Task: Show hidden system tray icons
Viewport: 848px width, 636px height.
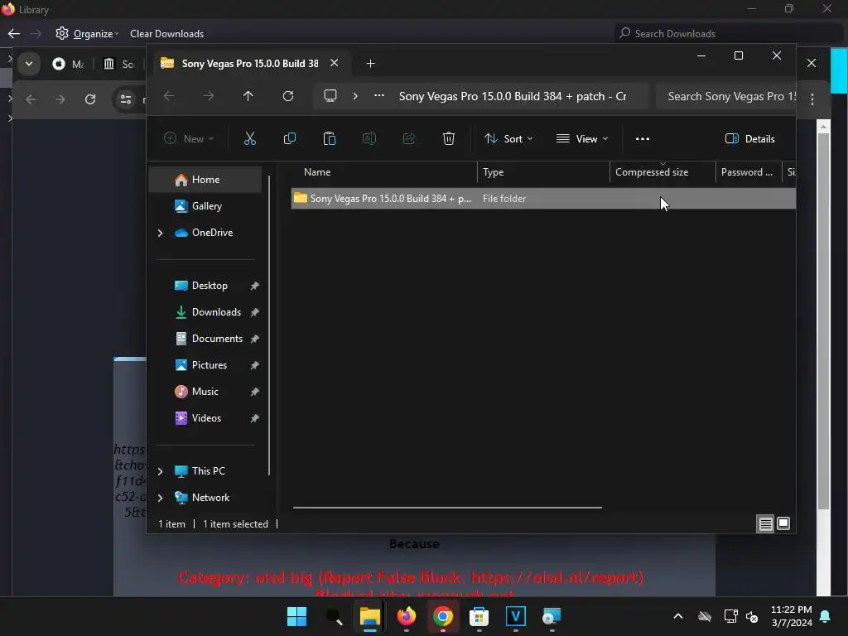Action: 677,616
